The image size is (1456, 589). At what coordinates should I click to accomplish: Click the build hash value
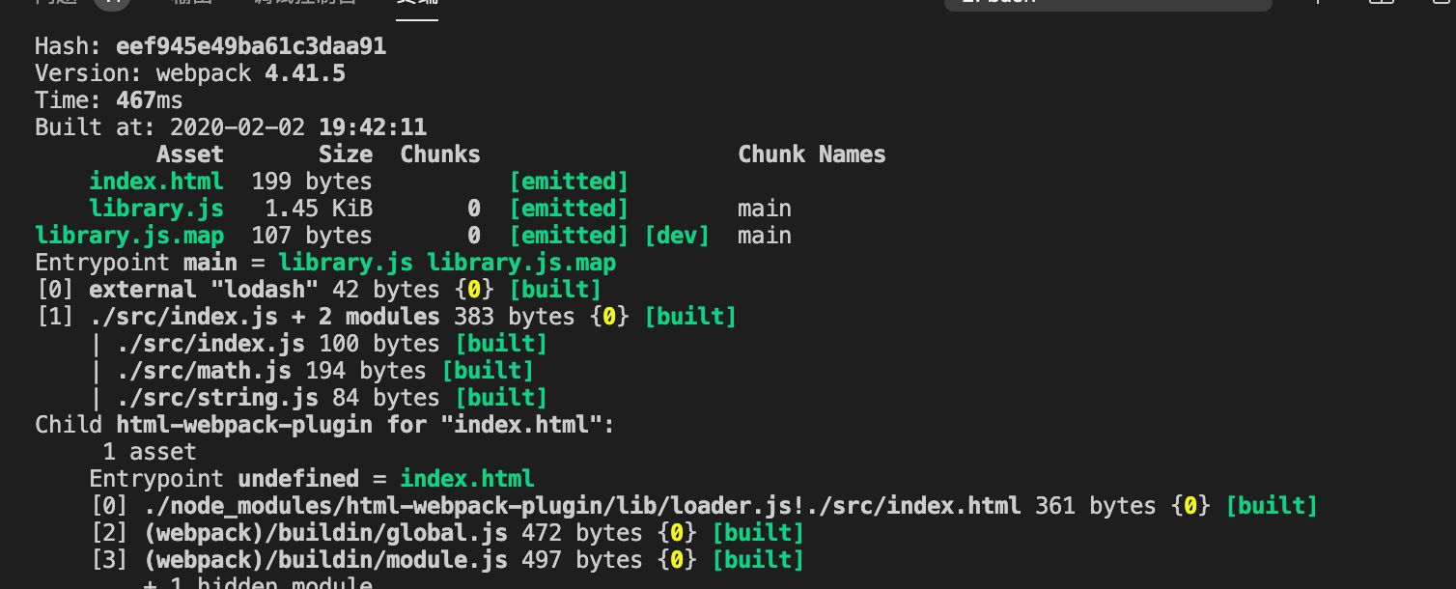click(251, 46)
